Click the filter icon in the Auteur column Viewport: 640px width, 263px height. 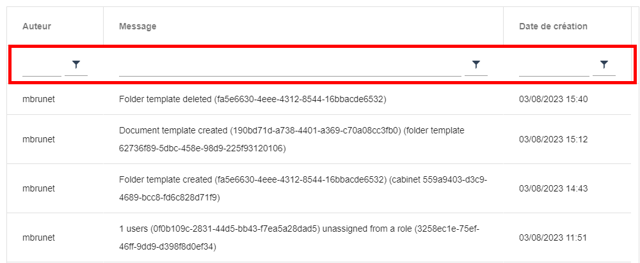pos(76,64)
